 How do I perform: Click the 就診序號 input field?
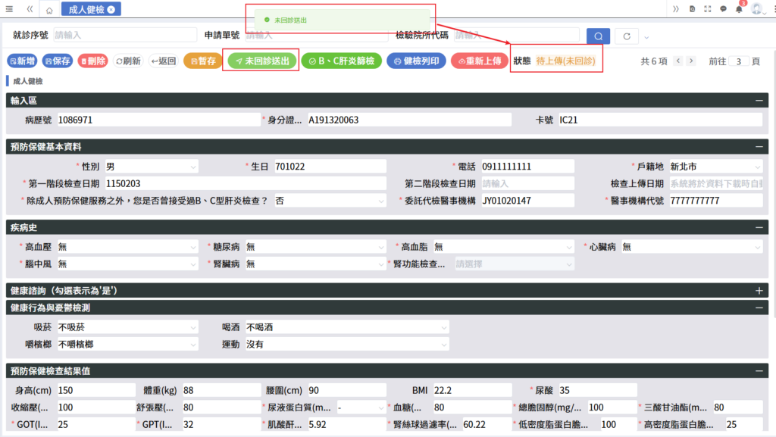point(125,35)
